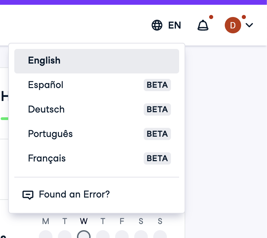This screenshot has width=267, height=238.
Task: Select Português as the language
Action: point(50,134)
